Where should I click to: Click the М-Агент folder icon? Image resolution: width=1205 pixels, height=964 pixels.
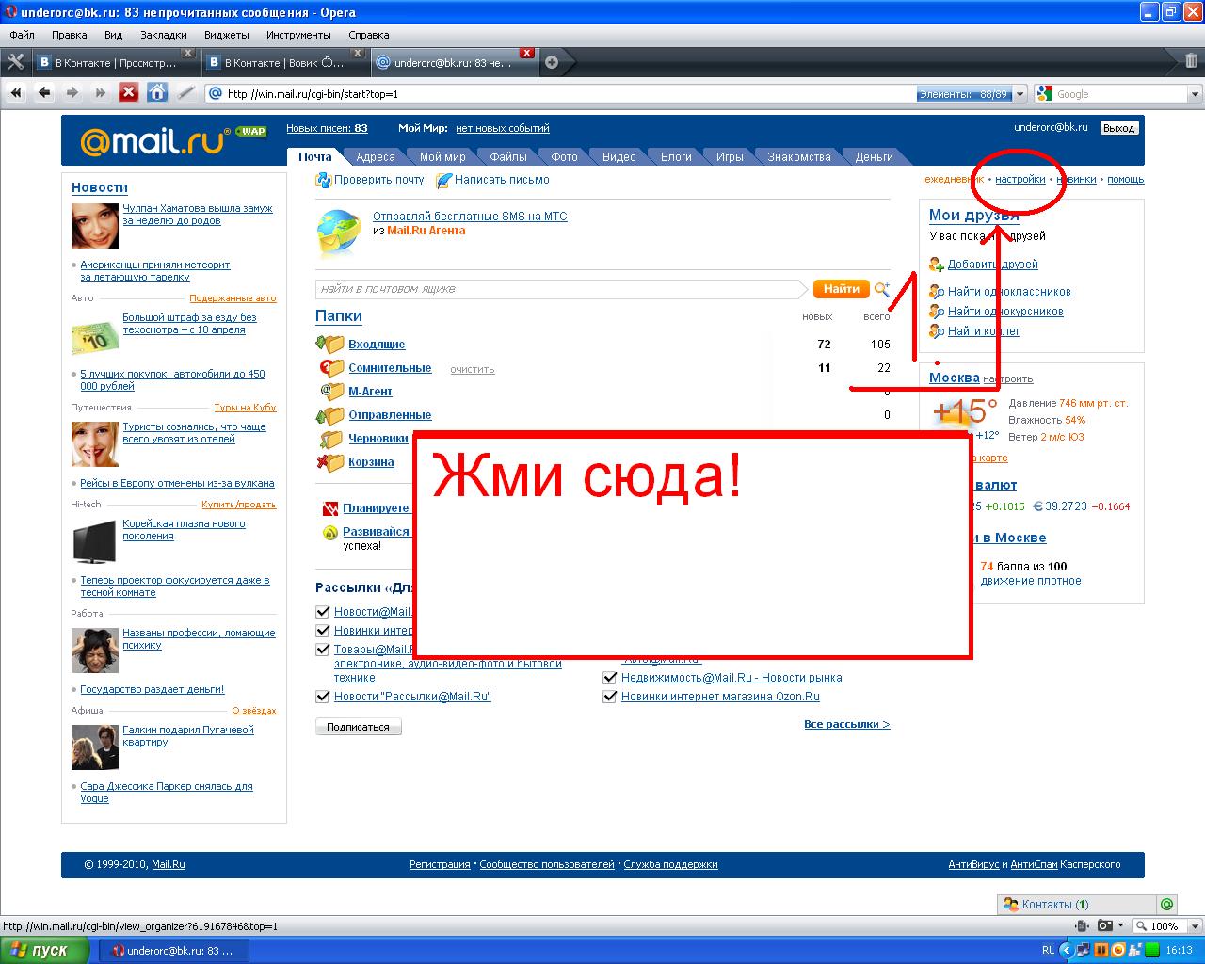[331, 392]
